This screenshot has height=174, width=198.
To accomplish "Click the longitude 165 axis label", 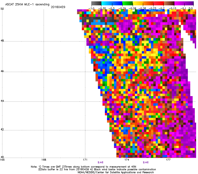I will (x=2, y=160).
